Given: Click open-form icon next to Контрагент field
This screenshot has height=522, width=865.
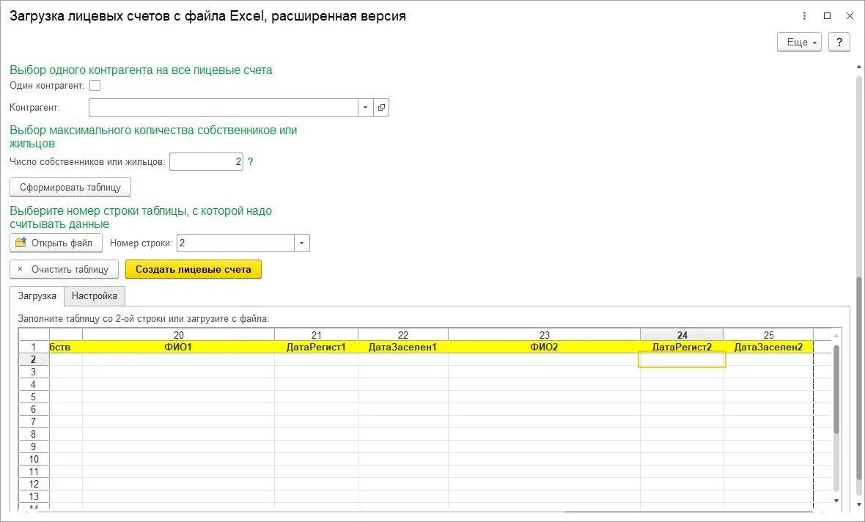Looking at the screenshot, I should (381, 107).
